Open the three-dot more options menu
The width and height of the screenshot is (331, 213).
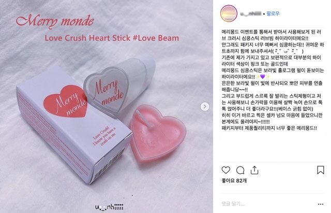pyautogui.click(x=321, y=204)
